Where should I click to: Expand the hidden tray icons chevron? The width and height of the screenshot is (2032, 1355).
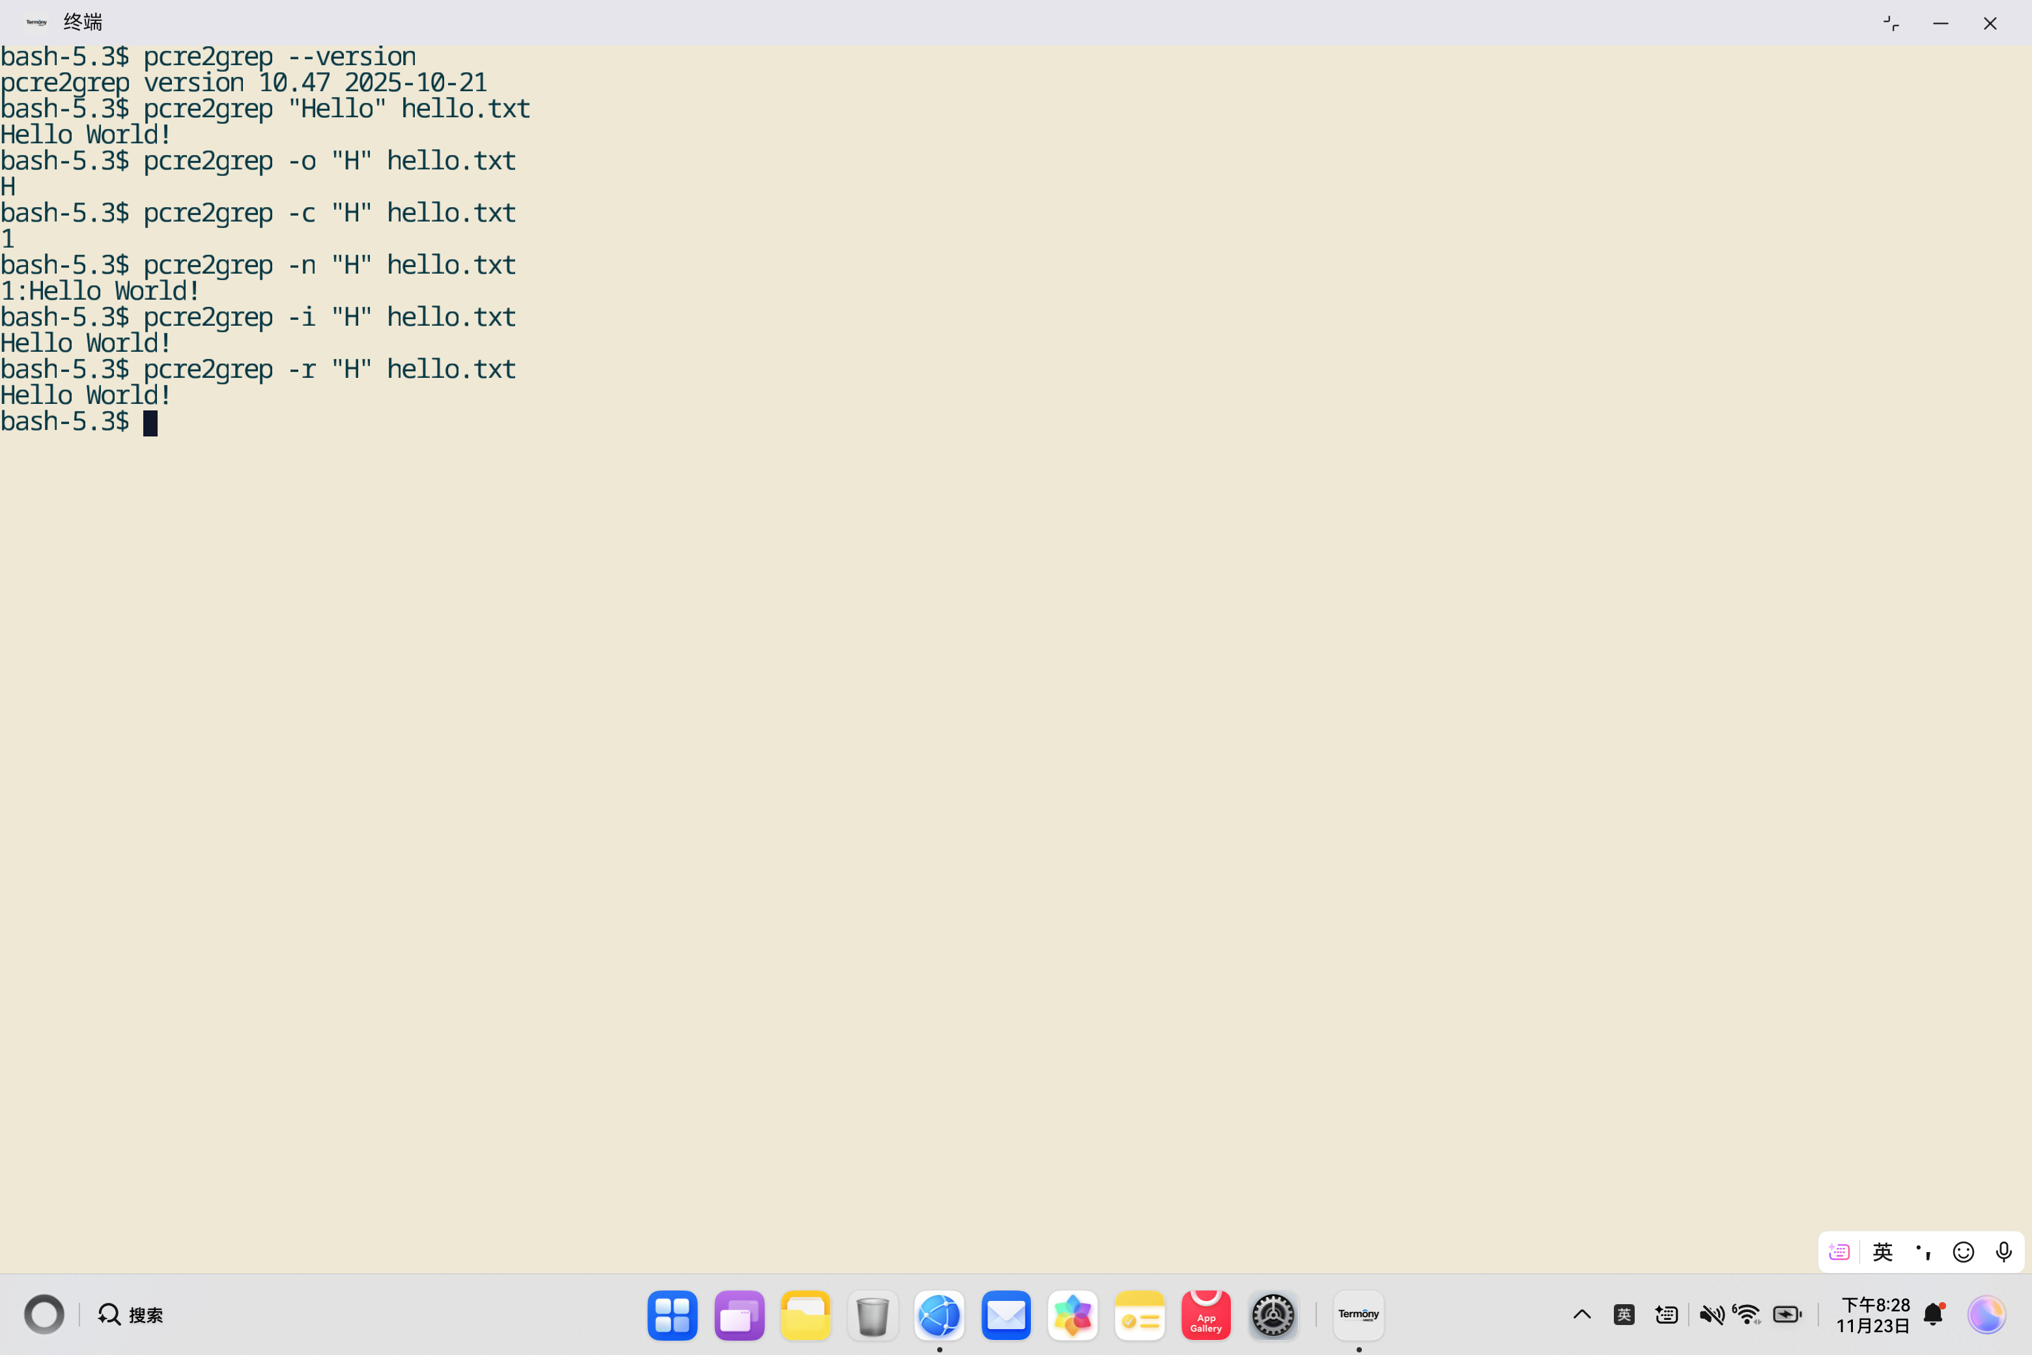1582,1315
